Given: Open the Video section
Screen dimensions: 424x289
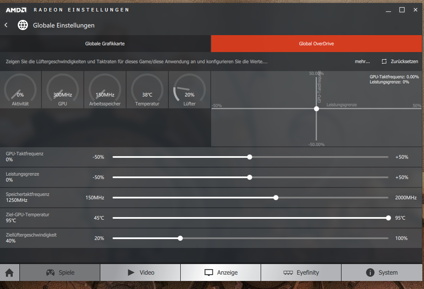Looking at the screenshot, I should click(x=140, y=272).
